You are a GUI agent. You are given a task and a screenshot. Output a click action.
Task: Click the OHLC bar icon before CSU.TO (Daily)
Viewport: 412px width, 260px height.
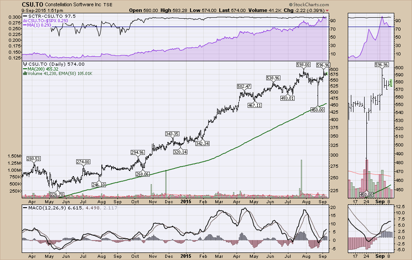(25, 64)
